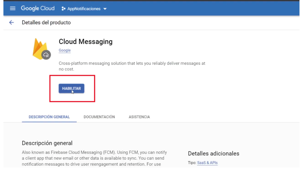
Task: Switch to the DESCRIPCIÓN GENERAL tab
Action: (49, 117)
